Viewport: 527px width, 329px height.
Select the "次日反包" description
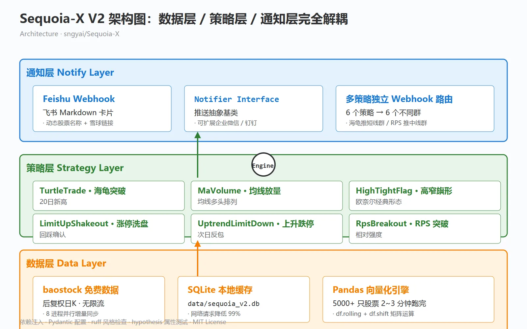point(211,235)
